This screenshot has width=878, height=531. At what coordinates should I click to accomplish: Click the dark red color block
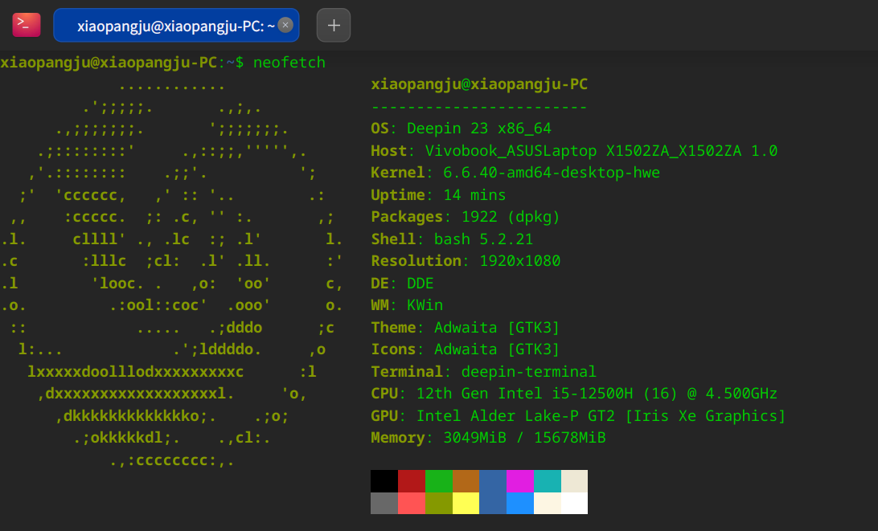pyautogui.click(x=412, y=481)
